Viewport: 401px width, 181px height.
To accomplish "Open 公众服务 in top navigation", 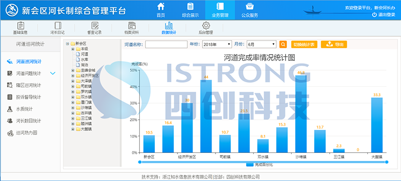I will pos(250,10).
